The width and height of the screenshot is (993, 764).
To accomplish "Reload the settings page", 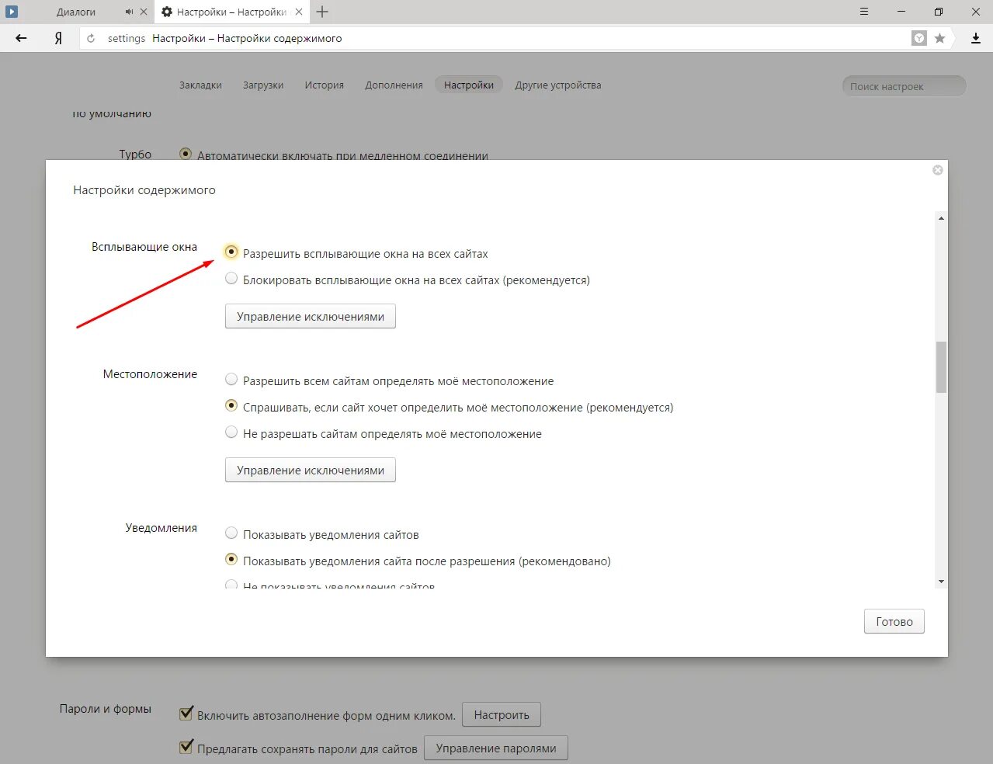I will point(91,38).
